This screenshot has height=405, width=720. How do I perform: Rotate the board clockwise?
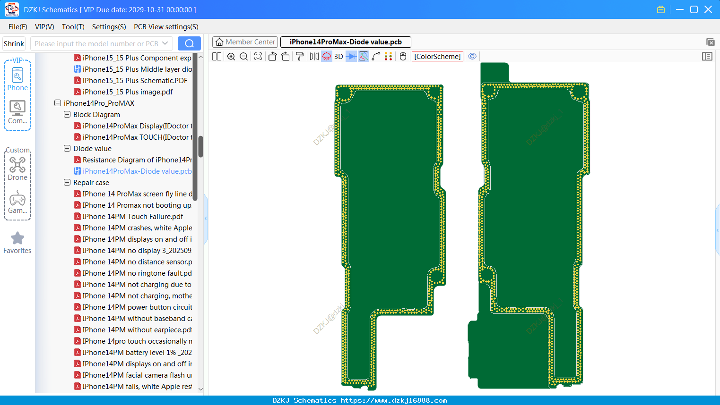click(286, 57)
